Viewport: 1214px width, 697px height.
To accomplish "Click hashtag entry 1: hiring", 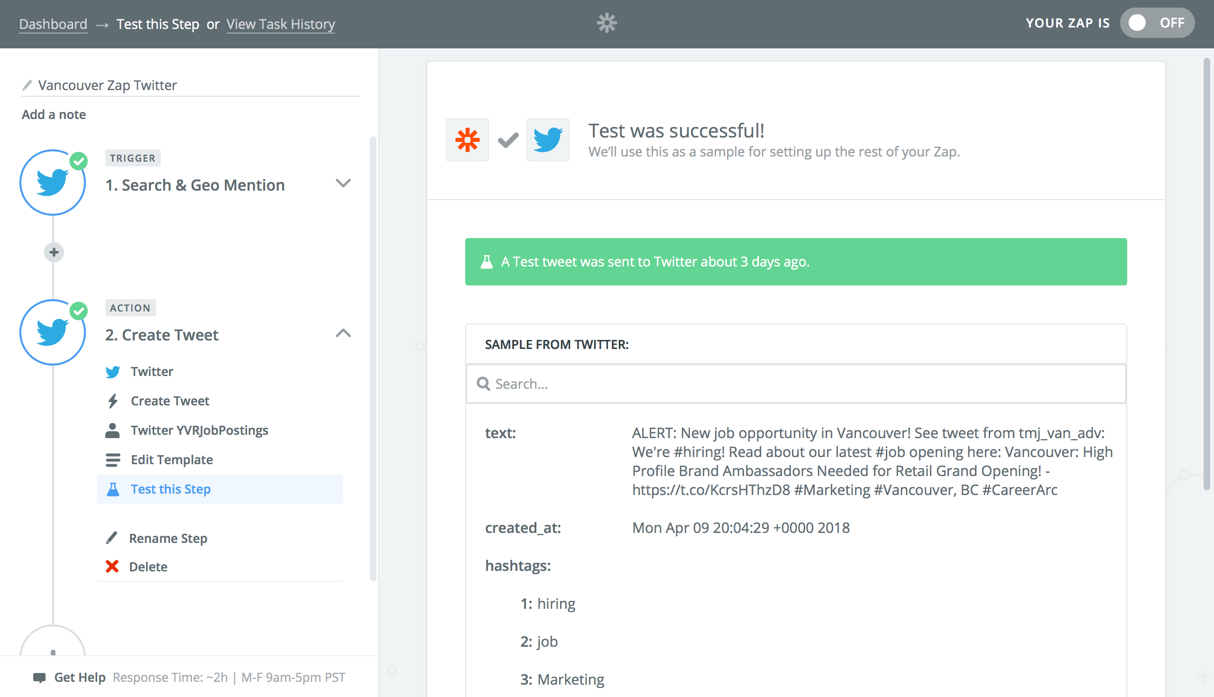I will pos(548,604).
